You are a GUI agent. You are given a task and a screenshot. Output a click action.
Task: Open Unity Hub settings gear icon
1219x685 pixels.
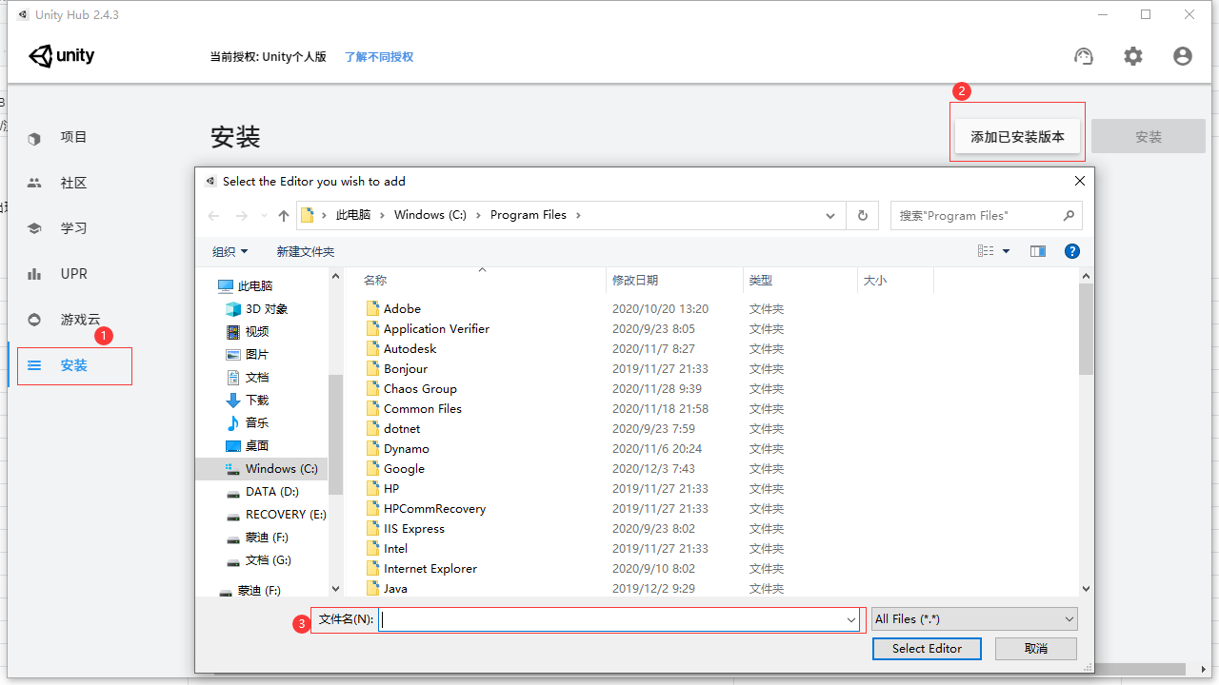coord(1133,56)
